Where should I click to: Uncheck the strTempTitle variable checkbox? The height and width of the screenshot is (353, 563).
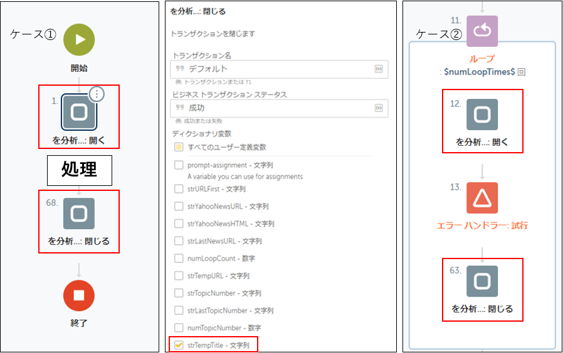click(x=179, y=345)
